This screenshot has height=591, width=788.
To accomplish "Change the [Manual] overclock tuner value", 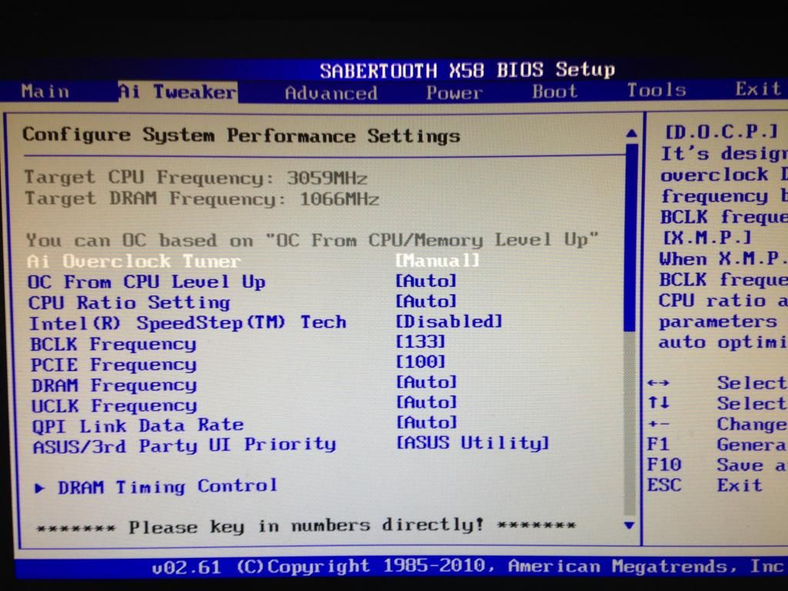I will coord(437,260).
